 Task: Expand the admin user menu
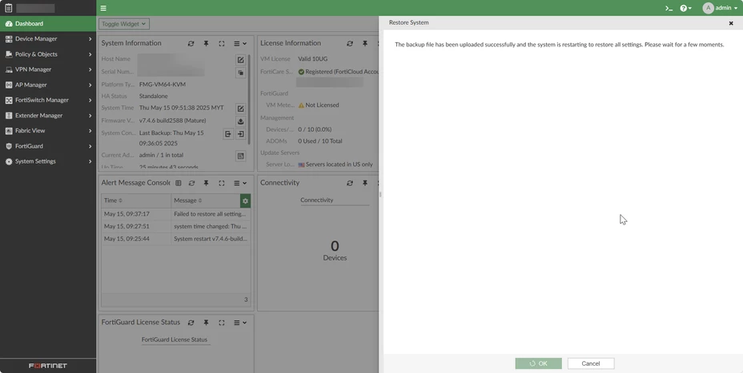pyautogui.click(x=721, y=8)
